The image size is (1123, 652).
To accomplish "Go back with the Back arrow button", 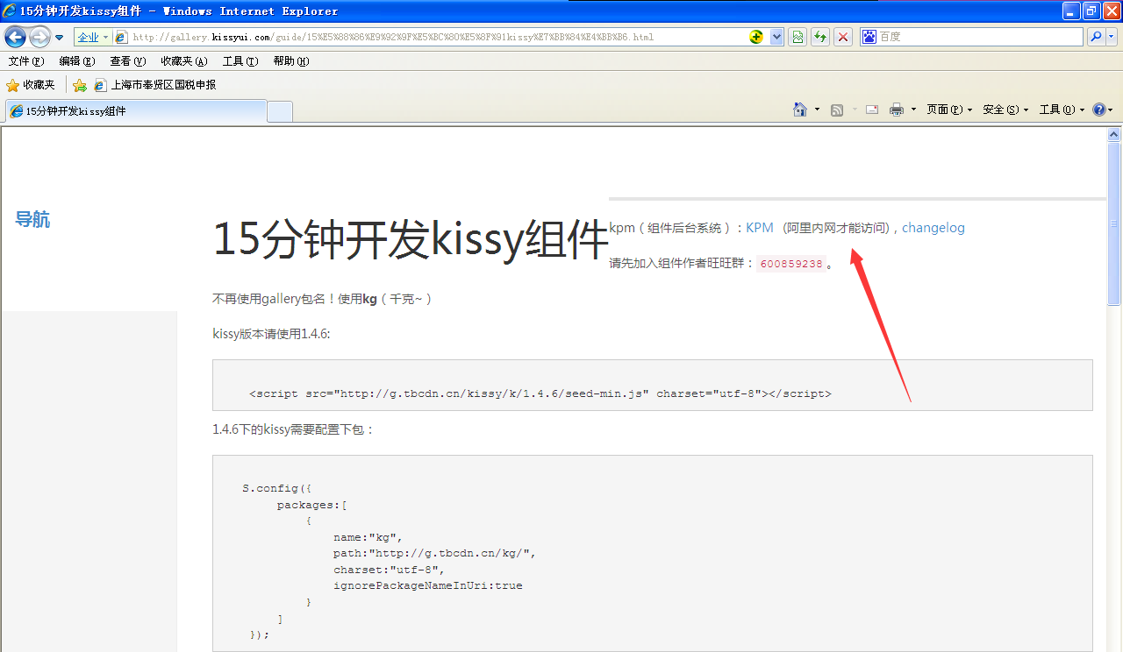I will [x=15, y=37].
